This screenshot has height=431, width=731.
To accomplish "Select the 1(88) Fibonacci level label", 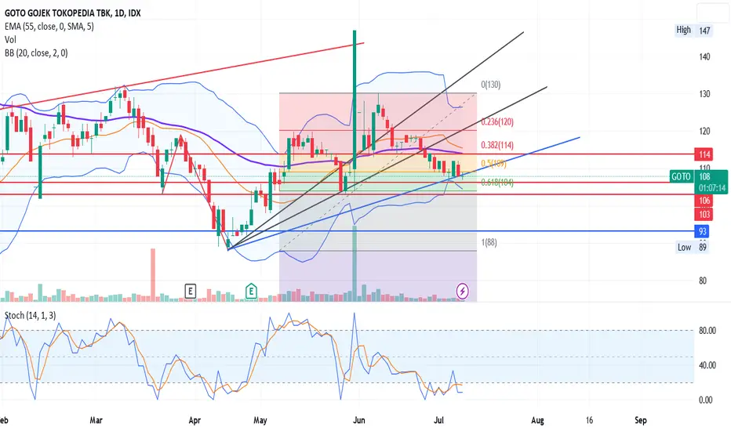I will point(489,242).
